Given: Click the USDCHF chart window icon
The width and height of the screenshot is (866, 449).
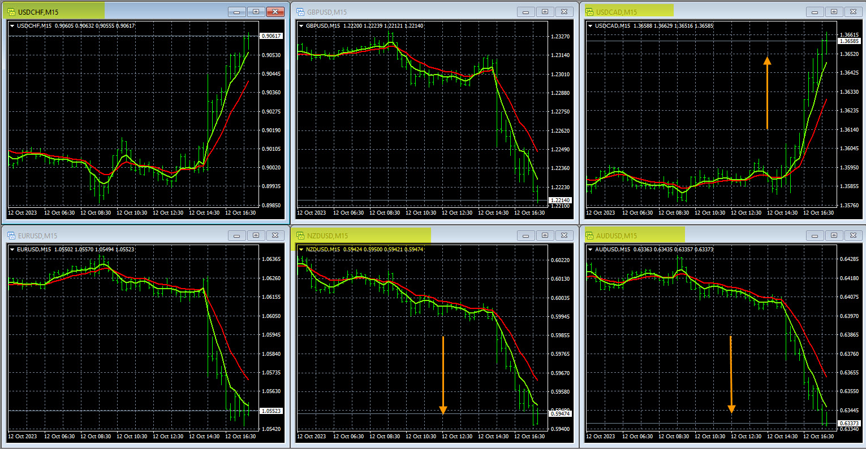Looking at the screenshot, I should (x=11, y=12).
